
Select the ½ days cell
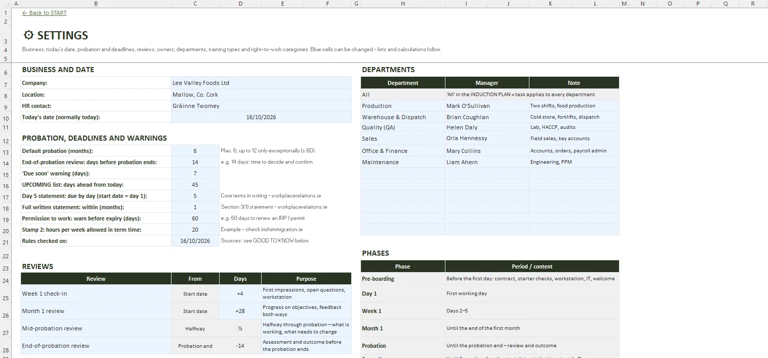pos(240,328)
